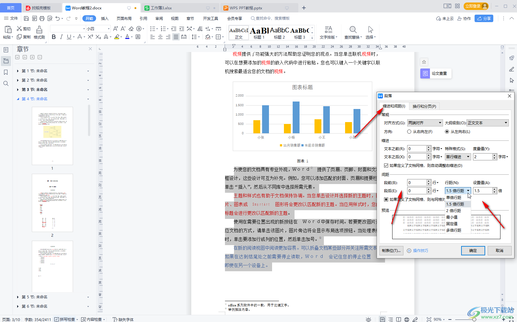Viewport: 517px width, 322px height.
Task: Toggle italic formatting (I)
Action: tap(61, 37)
